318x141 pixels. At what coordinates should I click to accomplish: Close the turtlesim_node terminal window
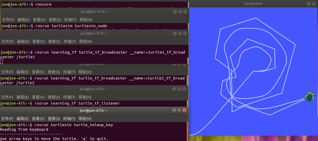185,12
